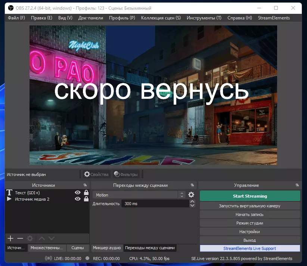The height and width of the screenshot is (266, 307).
Task: Pop out the Источники panel
Action: (85, 185)
